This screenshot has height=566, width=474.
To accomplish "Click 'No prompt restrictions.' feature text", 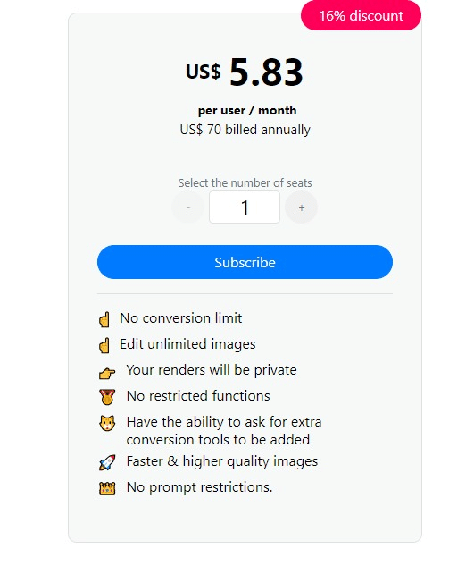I will (x=199, y=487).
